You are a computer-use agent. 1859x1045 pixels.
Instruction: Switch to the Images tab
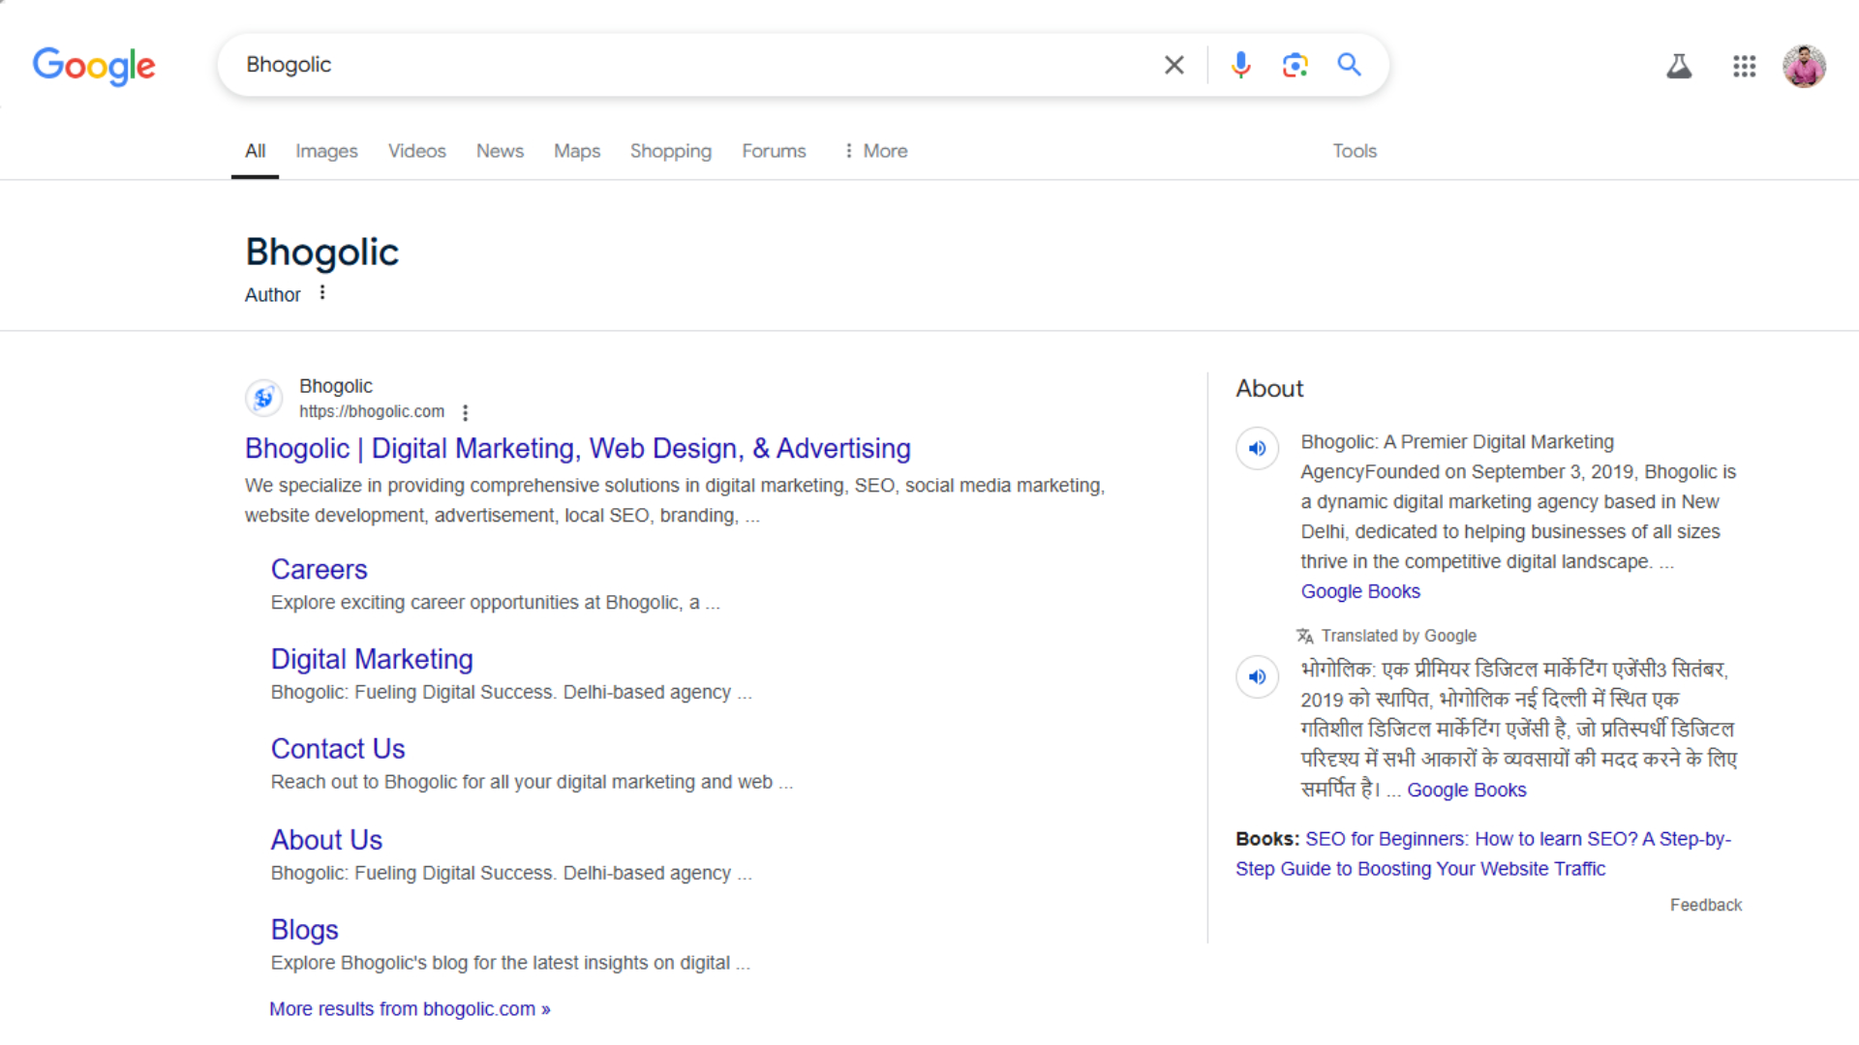[326, 151]
